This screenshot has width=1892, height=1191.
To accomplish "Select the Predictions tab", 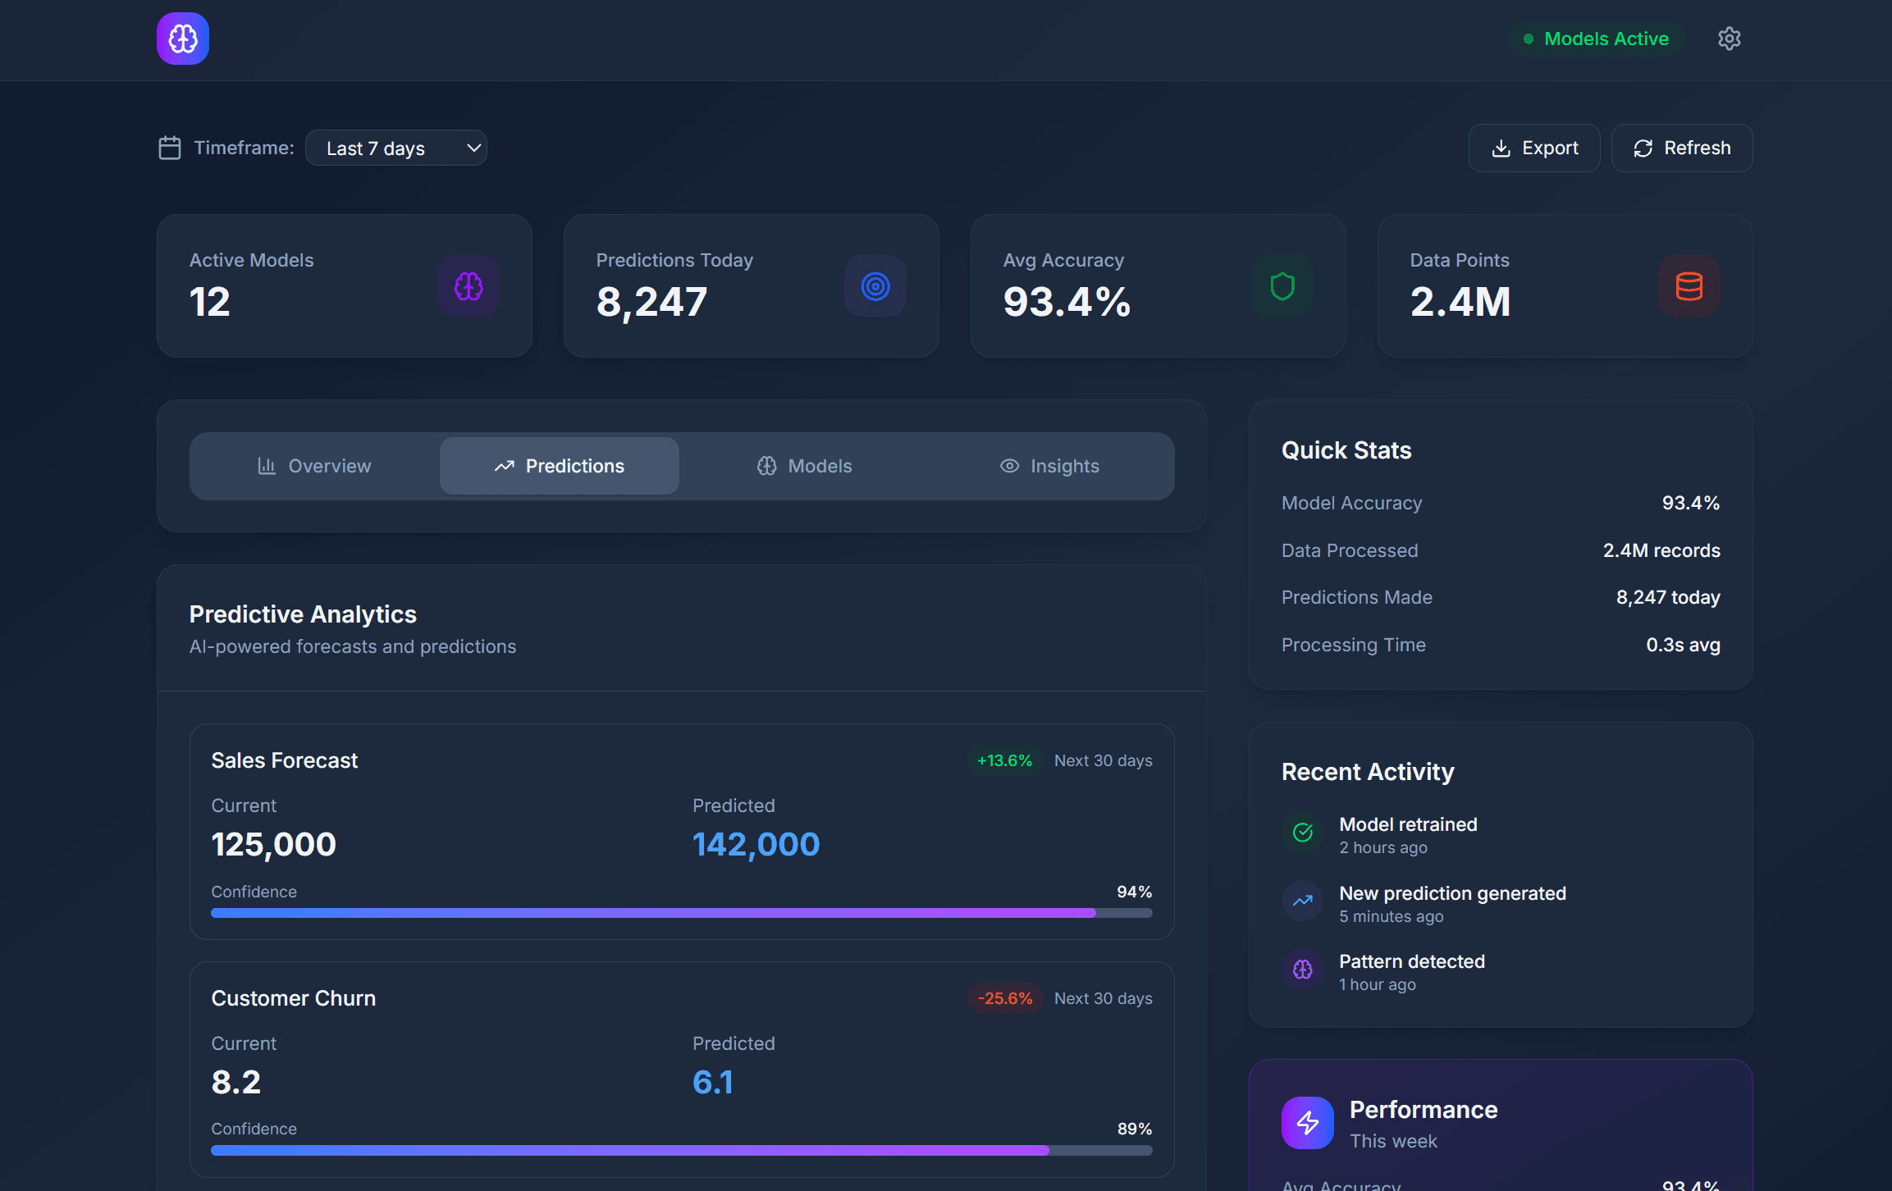I will pyautogui.click(x=560, y=466).
